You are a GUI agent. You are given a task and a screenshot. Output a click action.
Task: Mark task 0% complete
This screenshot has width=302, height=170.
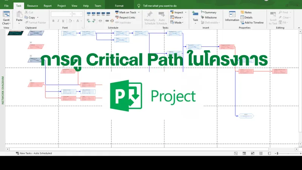[89, 14]
